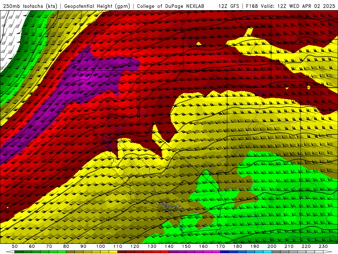Screen dimensions: 338x254
Task: Select the 150 value on the color scale
Action: pyautogui.click(x=186, y=246)
